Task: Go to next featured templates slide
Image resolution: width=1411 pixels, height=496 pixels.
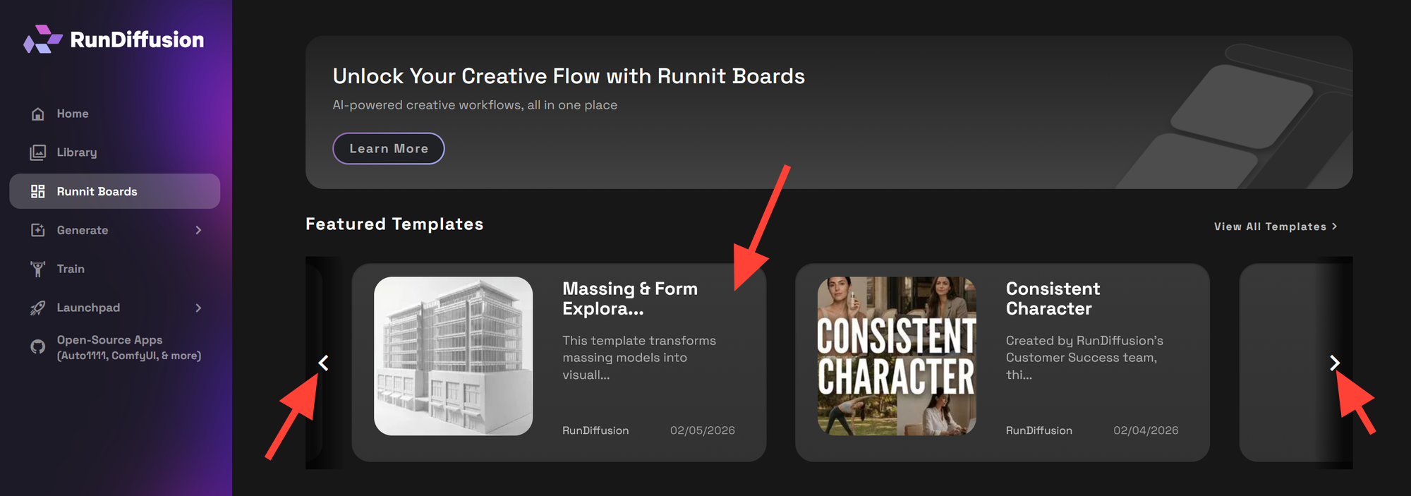Action: tap(1335, 363)
